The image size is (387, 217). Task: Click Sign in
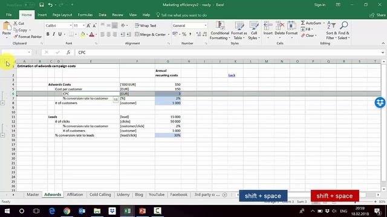(x=320, y=5)
